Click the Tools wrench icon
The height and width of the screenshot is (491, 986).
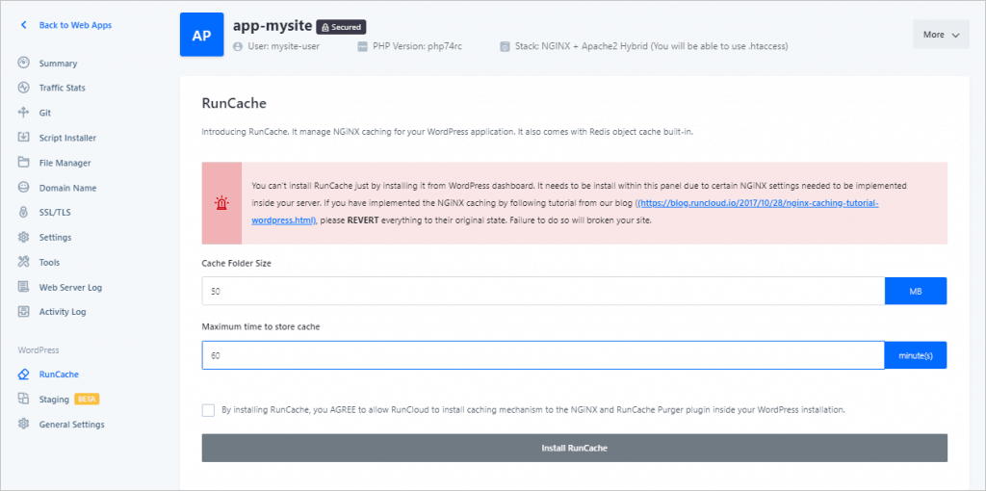tap(23, 262)
